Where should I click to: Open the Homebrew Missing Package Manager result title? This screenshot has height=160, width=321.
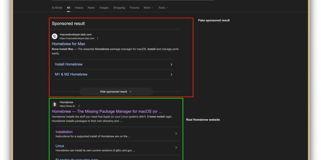tap(107, 111)
